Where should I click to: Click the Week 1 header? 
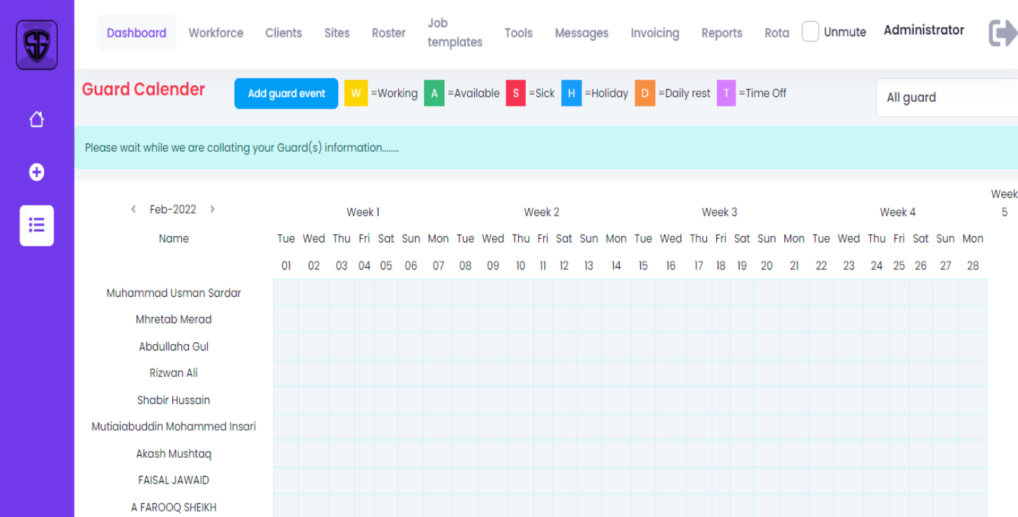[x=363, y=213]
